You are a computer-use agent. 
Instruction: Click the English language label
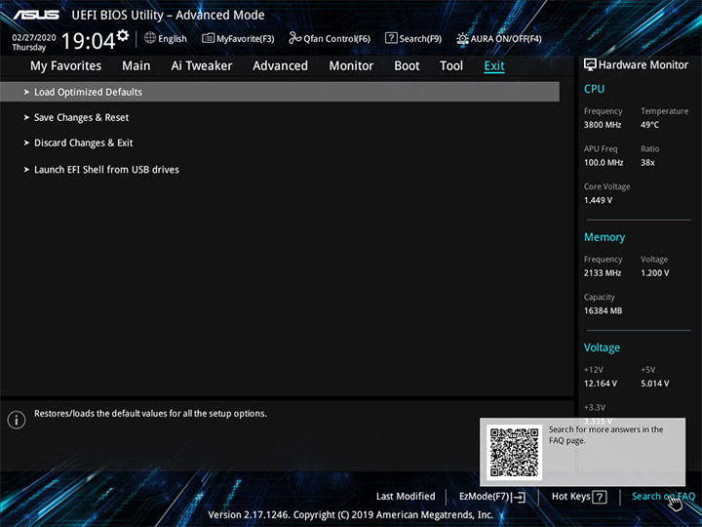173,38
